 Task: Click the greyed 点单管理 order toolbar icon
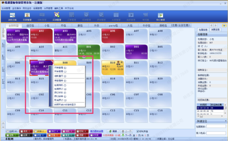71,17
